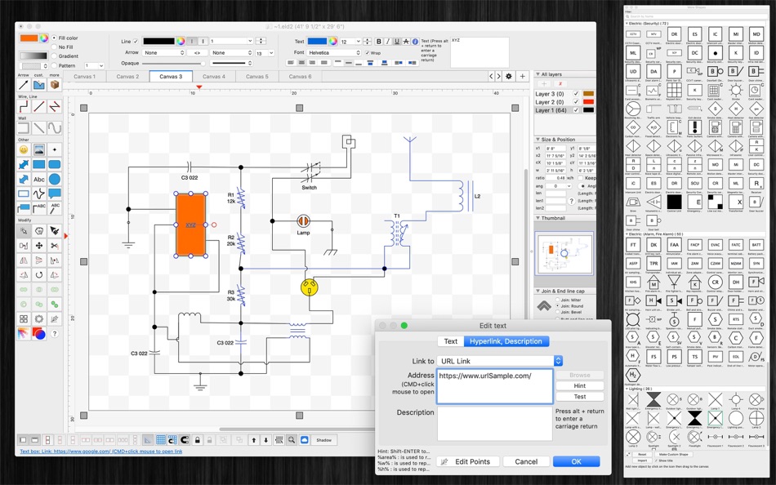Toggle visibility checkbox for Layer 1
Screen dimensions: 776x485
point(576,110)
